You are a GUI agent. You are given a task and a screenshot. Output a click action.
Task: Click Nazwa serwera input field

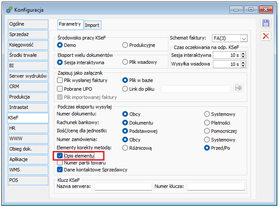(123, 187)
